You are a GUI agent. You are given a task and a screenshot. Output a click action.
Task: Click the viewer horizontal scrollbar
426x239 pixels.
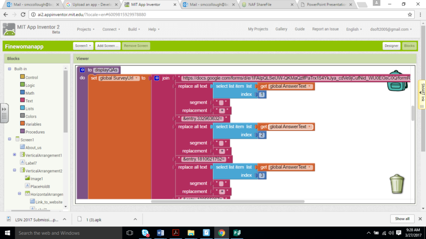tap(228, 201)
